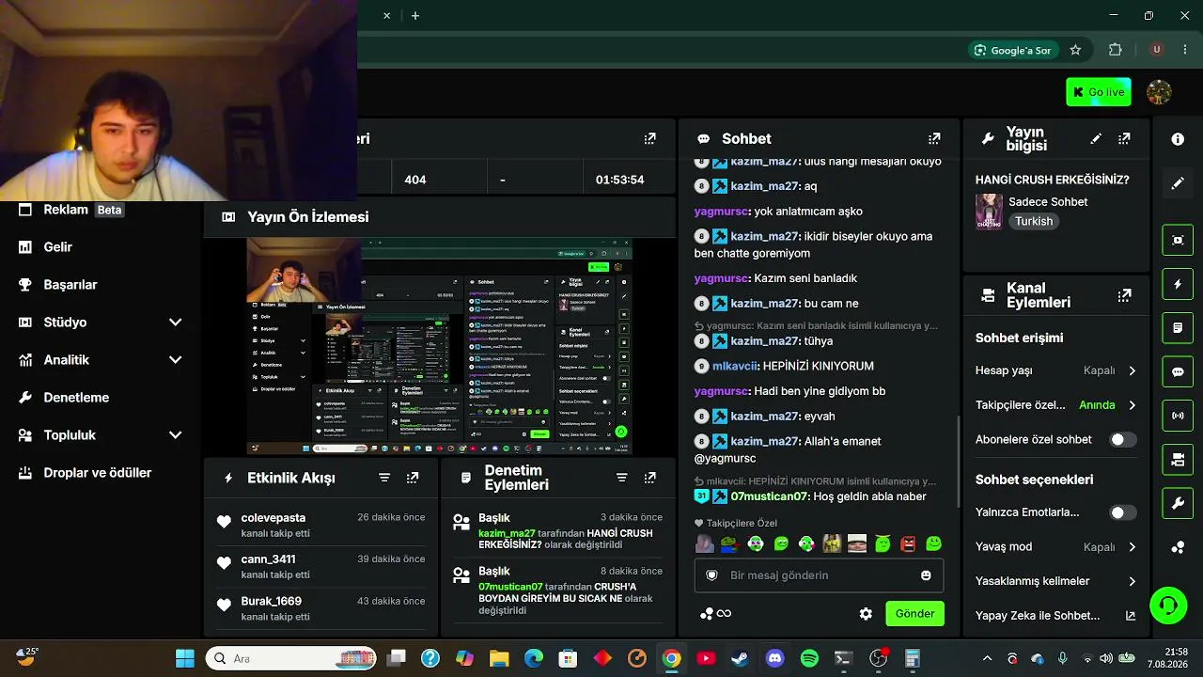Image resolution: width=1203 pixels, height=677 pixels.
Task: Open the Windows Start menu
Action: [x=185, y=658]
